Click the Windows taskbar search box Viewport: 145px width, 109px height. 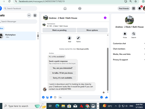coord(24,106)
